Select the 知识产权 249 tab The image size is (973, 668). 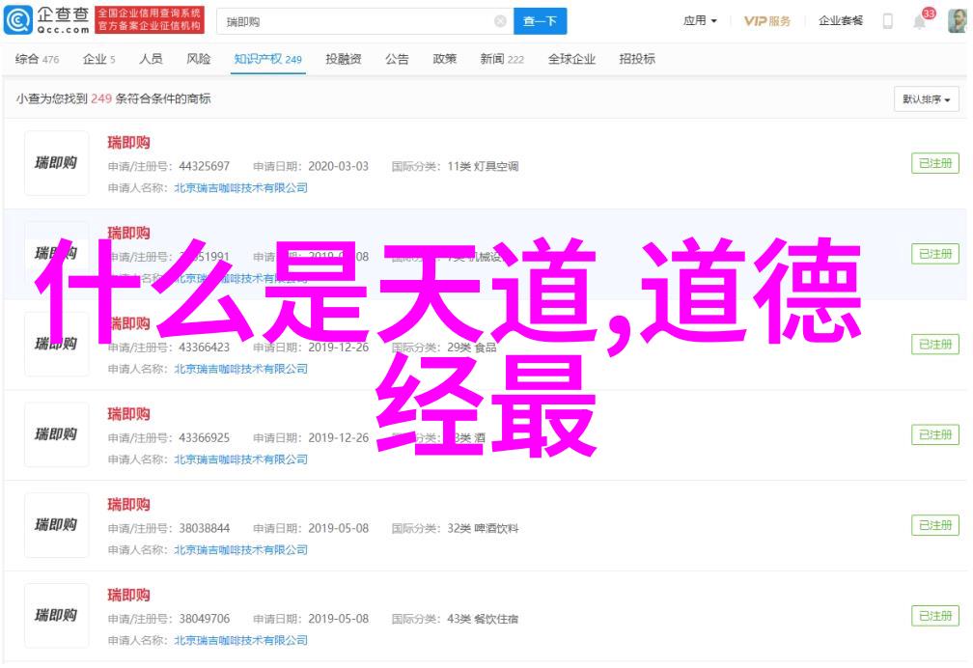(x=267, y=59)
